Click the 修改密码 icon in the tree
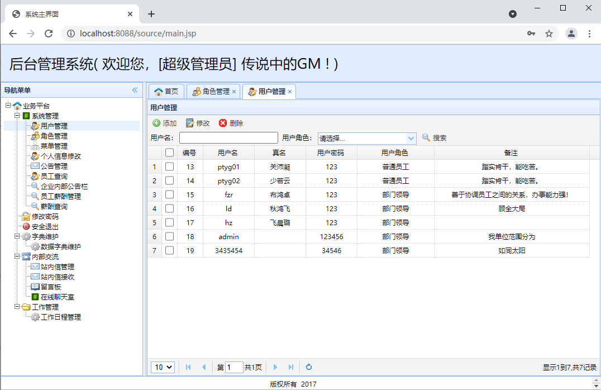Image resolution: width=601 pixels, height=390 pixels. click(26, 216)
